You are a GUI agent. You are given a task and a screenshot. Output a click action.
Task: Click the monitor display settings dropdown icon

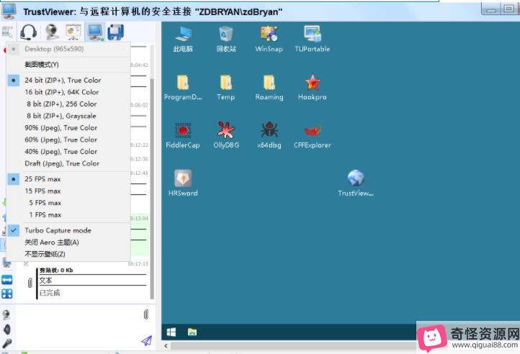click(x=94, y=32)
